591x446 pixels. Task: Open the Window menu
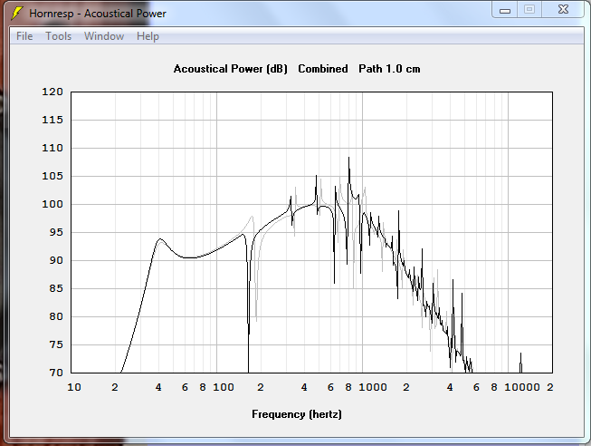coord(104,36)
